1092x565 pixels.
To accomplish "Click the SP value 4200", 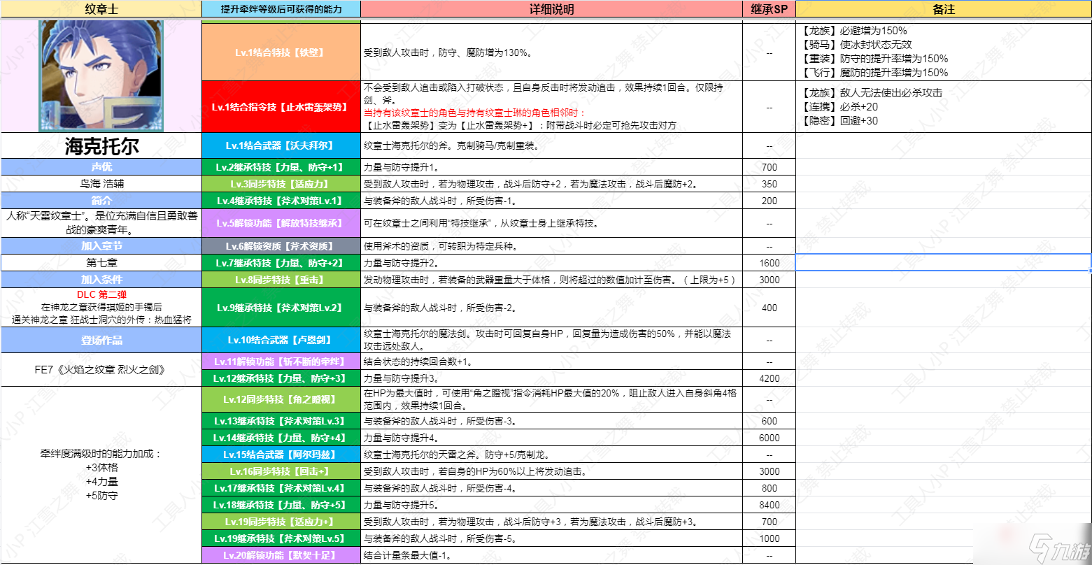I will coord(769,378).
